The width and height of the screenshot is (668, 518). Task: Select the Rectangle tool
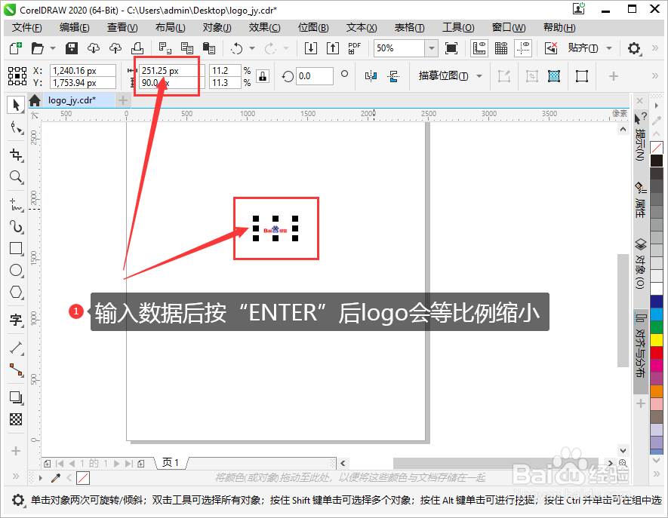click(x=16, y=249)
